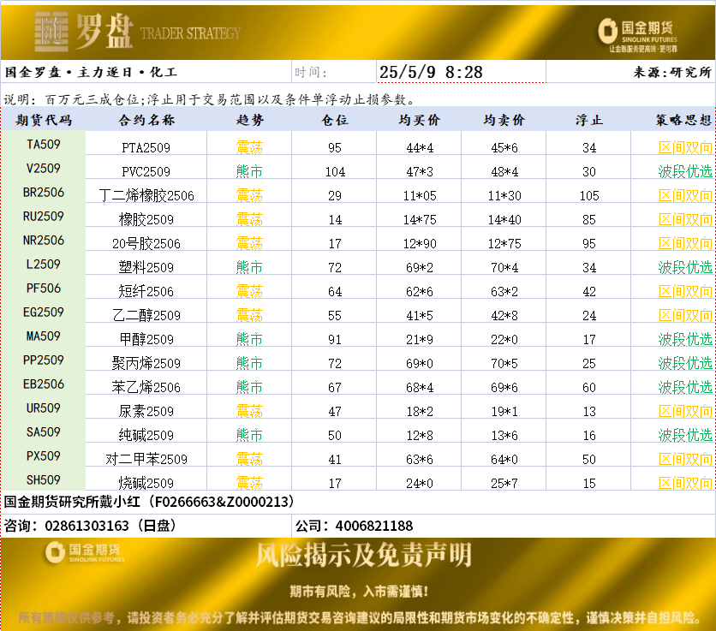Select the PP2509 code cell
Viewport: 716px width, 631px height.
[x=44, y=360]
